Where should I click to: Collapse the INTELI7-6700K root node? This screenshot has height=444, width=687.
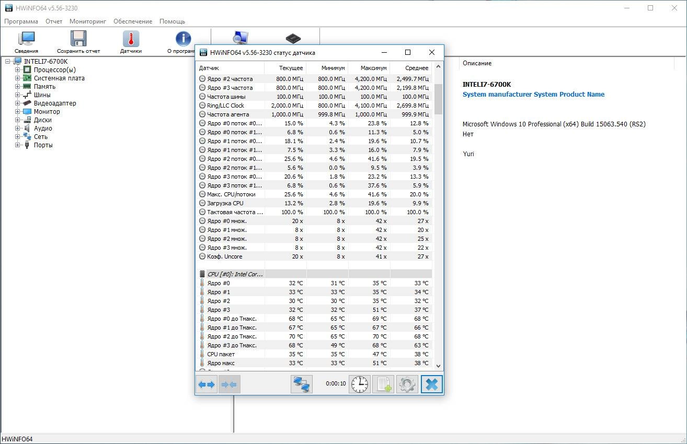(x=8, y=62)
